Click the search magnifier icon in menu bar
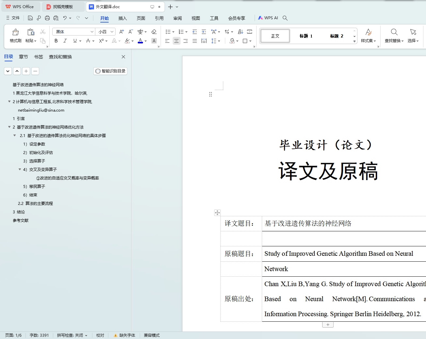 click(x=285, y=18)
